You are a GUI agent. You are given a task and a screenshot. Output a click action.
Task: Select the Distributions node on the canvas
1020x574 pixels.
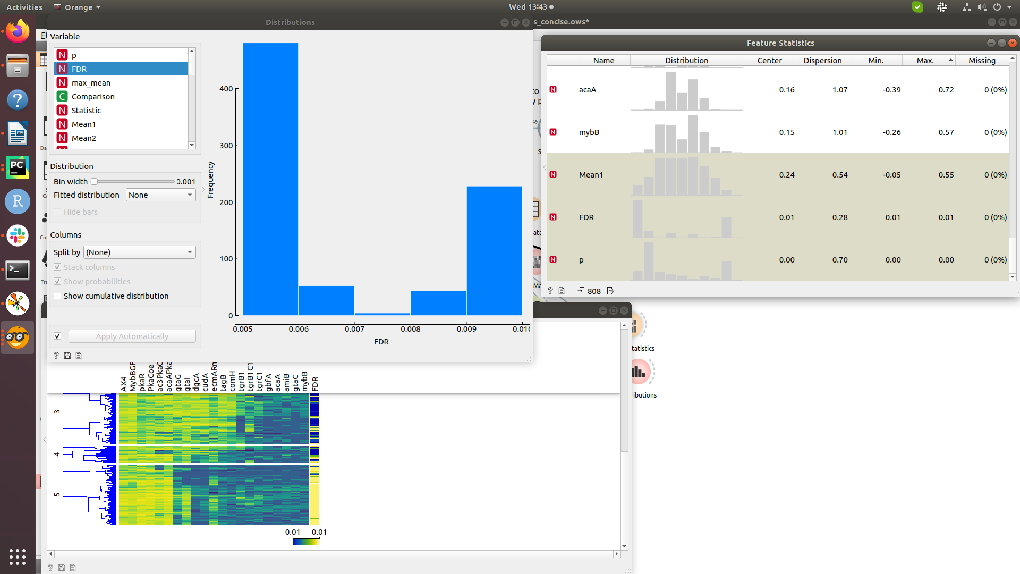[x=639, y=372]
